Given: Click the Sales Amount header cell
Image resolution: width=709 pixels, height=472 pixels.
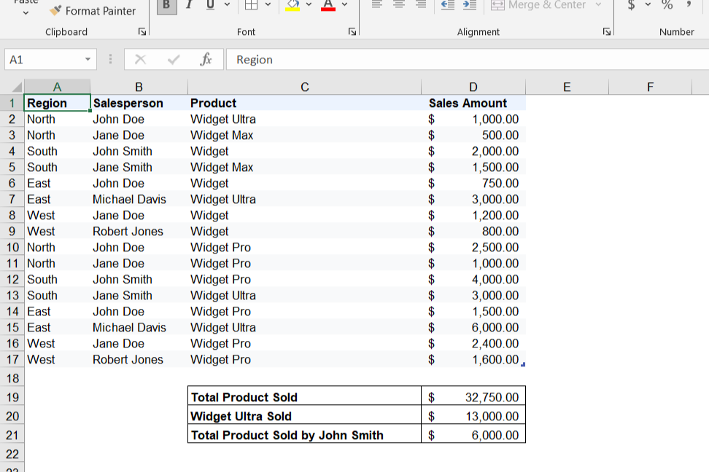Looking at the screenshot, I should [x=473, y=103].
